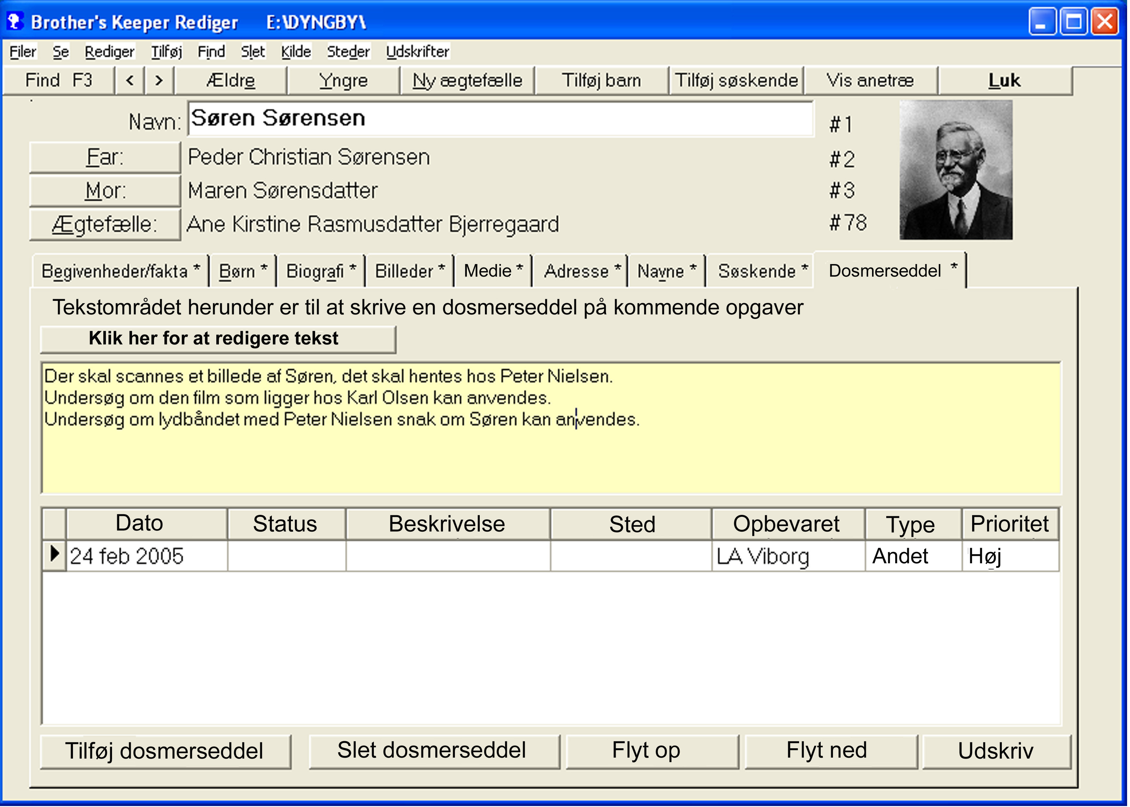The height and width of the screenshot is (807, 1130).
Task: Click the Yngre toolbar button
Action: pyautogui.click(x=344, y=80)
